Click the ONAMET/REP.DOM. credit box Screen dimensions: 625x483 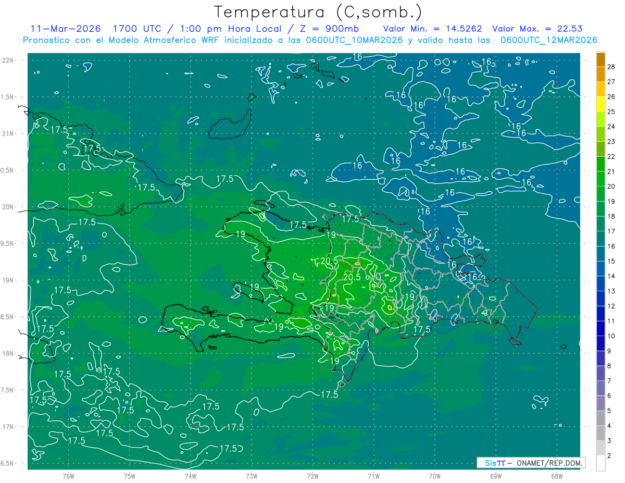[x=531, y=463]
